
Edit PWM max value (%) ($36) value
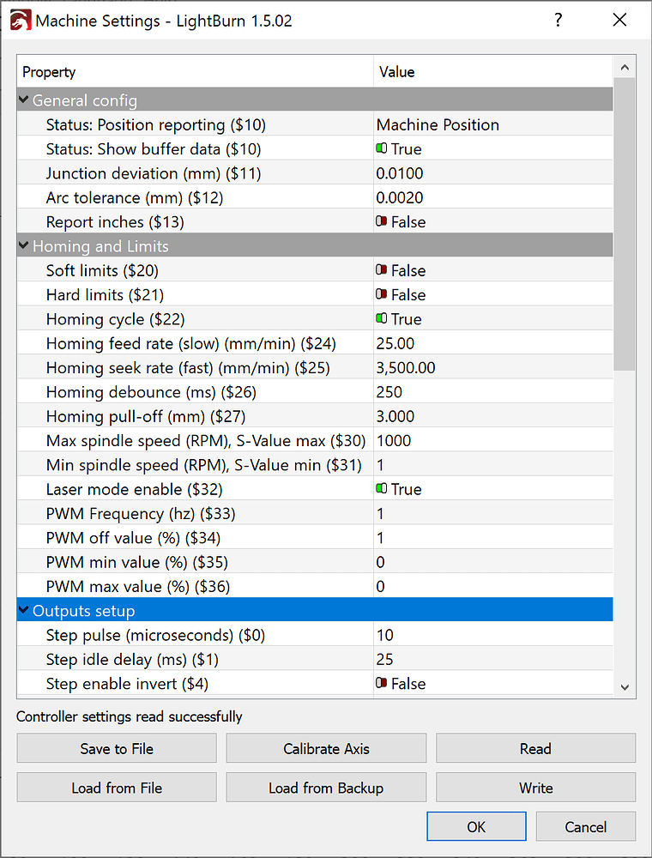[493, 586]
